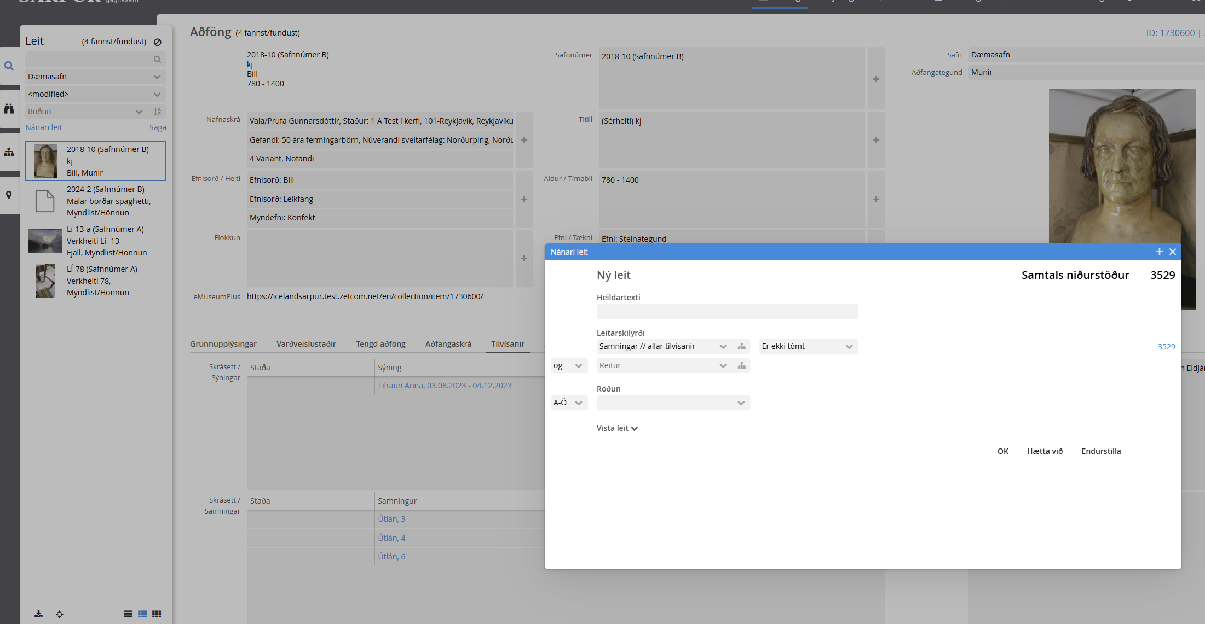Open the 'Útlán, 4' contract link
This screenshot has width=1205, height=624.
click(x=391, y=538)
